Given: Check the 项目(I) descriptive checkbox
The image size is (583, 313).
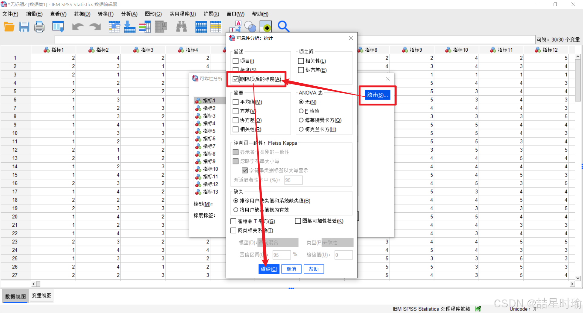Looking at the screenshot, I should 236,61.
